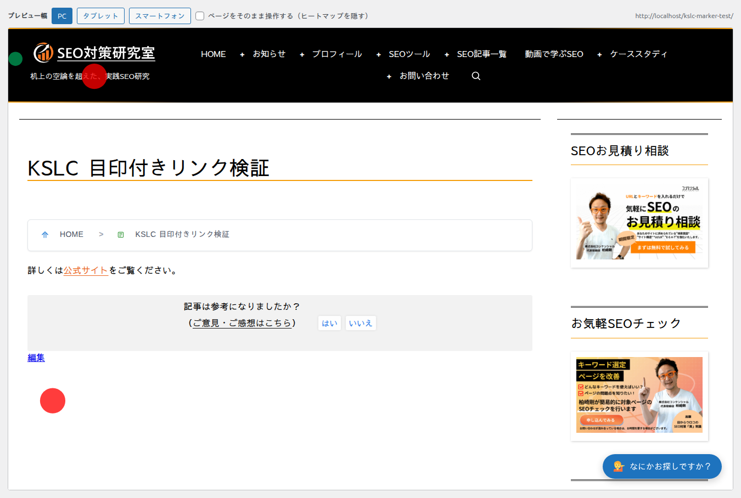Open the お問い合わせ menu item
This screenshot has width=741, height=498.
click(x=424, y=76)
